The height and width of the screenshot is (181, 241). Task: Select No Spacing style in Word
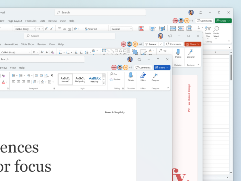[80, 79]
